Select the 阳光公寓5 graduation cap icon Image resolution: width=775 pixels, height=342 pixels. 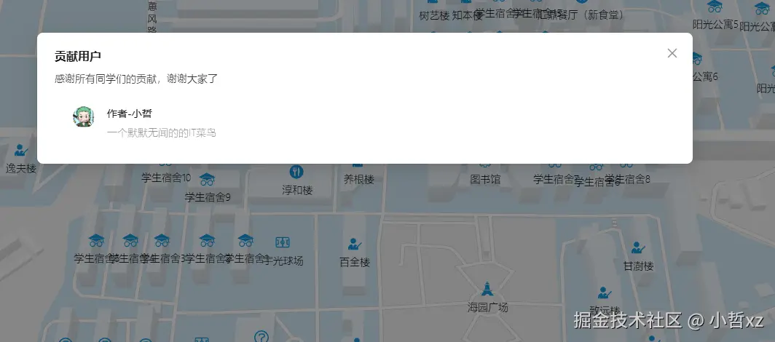(x=715, y=7)
